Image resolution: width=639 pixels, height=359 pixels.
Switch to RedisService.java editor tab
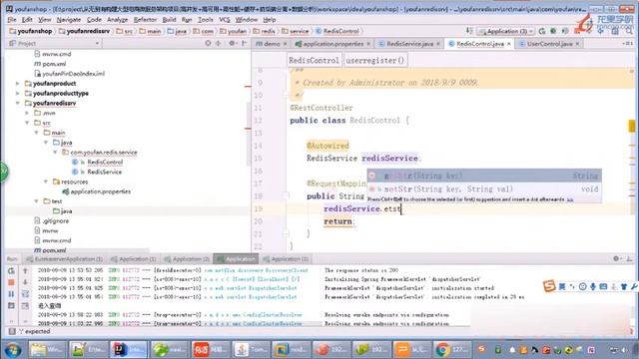409,44
